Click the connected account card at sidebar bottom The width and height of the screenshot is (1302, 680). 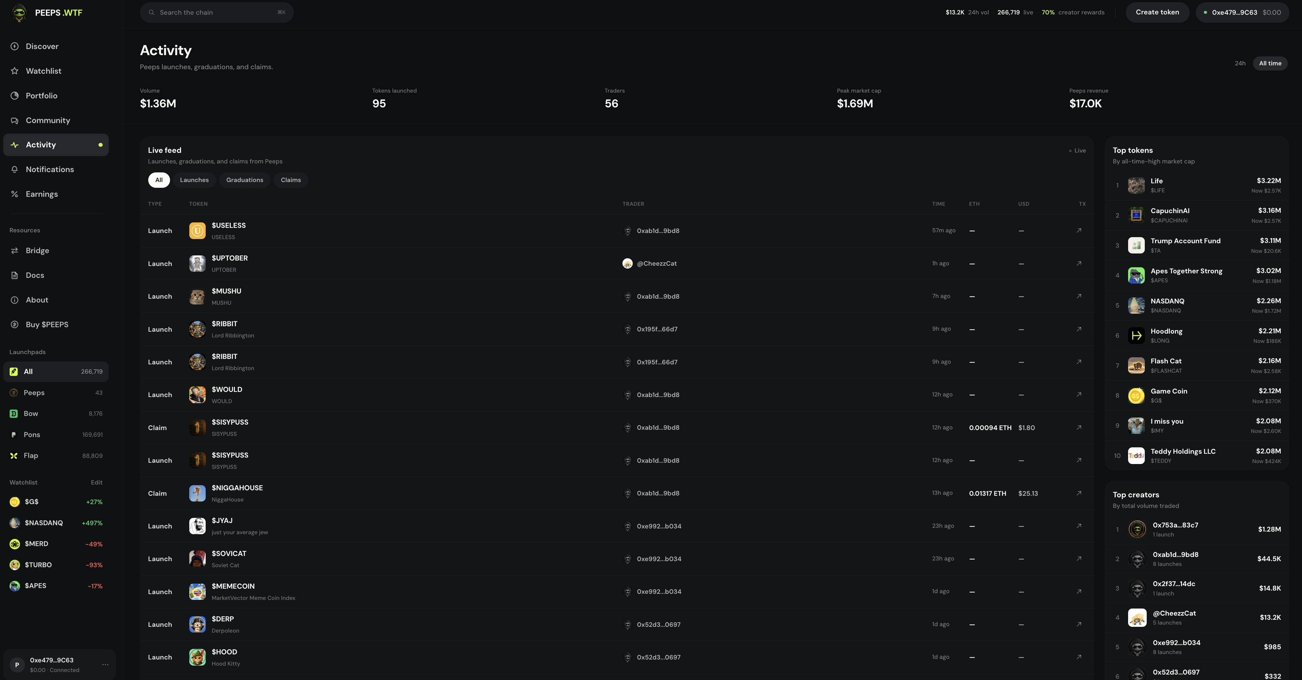[59, 665]
